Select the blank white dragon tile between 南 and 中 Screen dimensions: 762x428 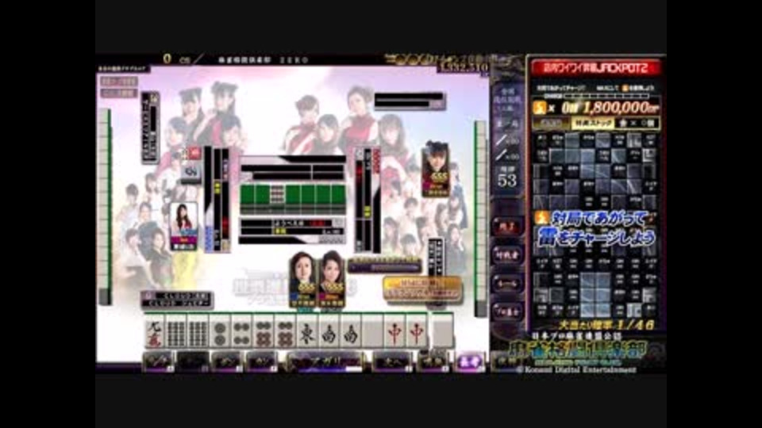[373, 331]
